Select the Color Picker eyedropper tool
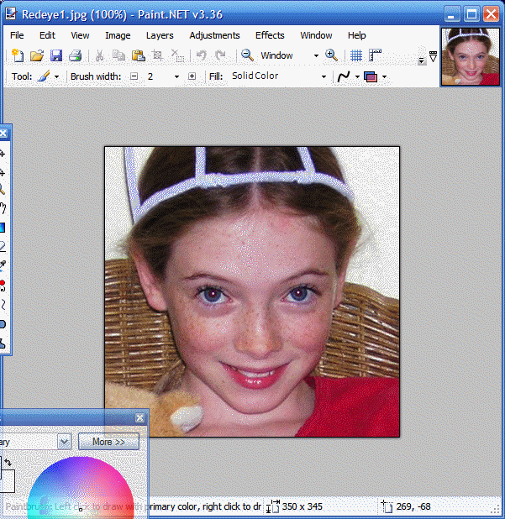 (3, 265)
